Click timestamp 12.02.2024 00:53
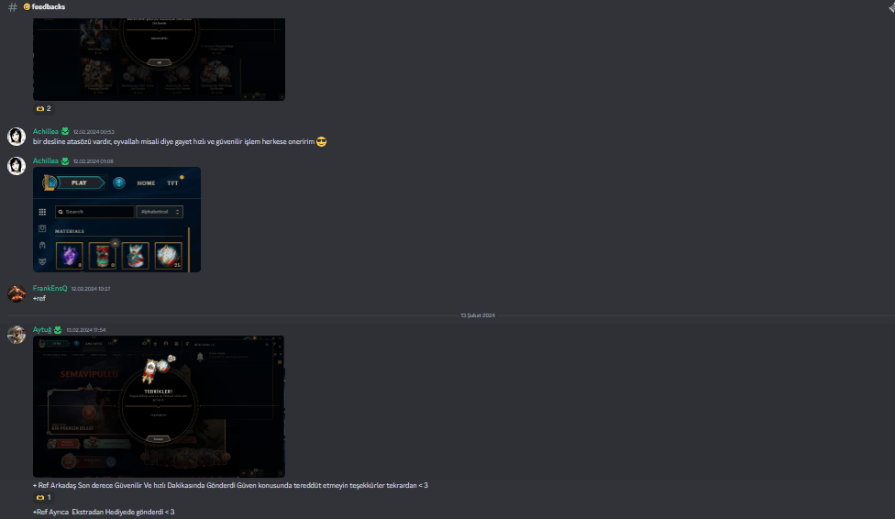Screen dimensions: 895x519 click(94, 132)
